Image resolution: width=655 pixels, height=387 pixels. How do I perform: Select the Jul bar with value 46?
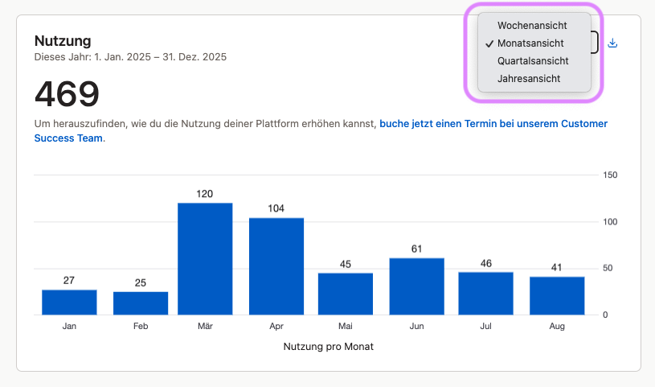pyautogui.click(x=485, y=293)
